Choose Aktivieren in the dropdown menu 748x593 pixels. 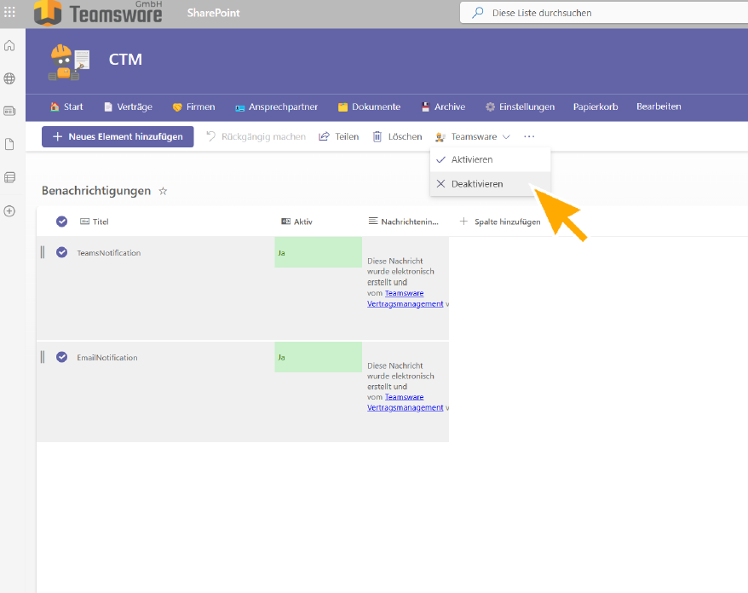pos(471,159)
